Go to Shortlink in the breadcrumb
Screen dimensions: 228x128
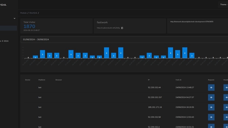tap(33, 13)
